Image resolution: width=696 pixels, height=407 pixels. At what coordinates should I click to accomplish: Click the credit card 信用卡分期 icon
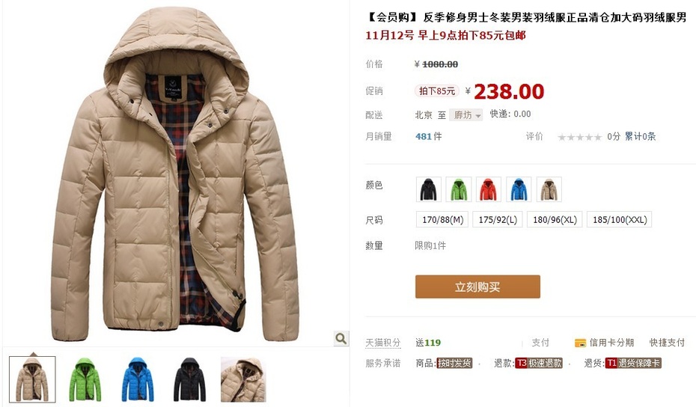click(580, 343)
